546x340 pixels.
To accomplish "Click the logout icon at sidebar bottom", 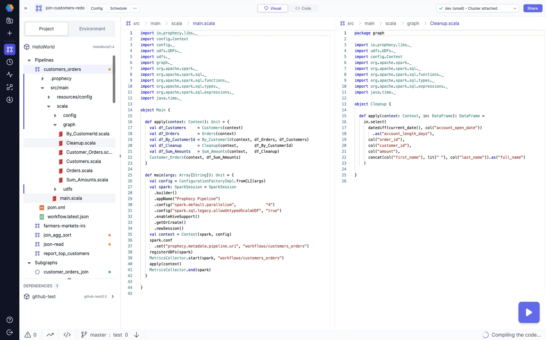I will 10,332.
